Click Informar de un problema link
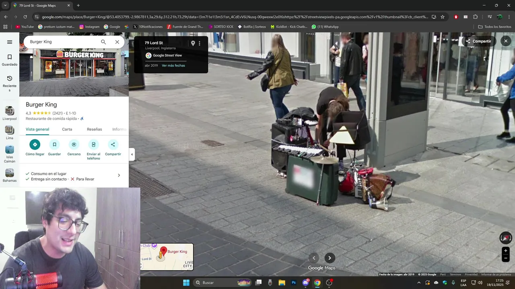The height and width of the screenshot is (289, 515). tap(496, 275)
